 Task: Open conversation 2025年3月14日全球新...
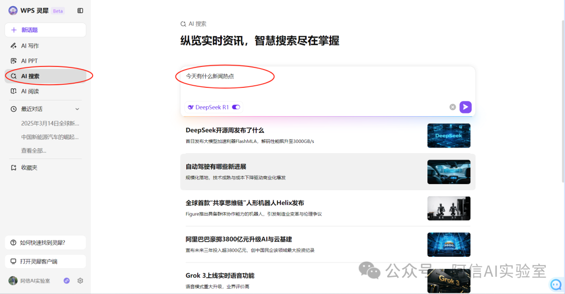[x=50, y=123]
